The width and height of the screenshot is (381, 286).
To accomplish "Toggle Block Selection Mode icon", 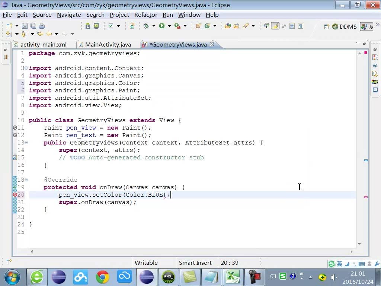I will (x=292, y=26).
